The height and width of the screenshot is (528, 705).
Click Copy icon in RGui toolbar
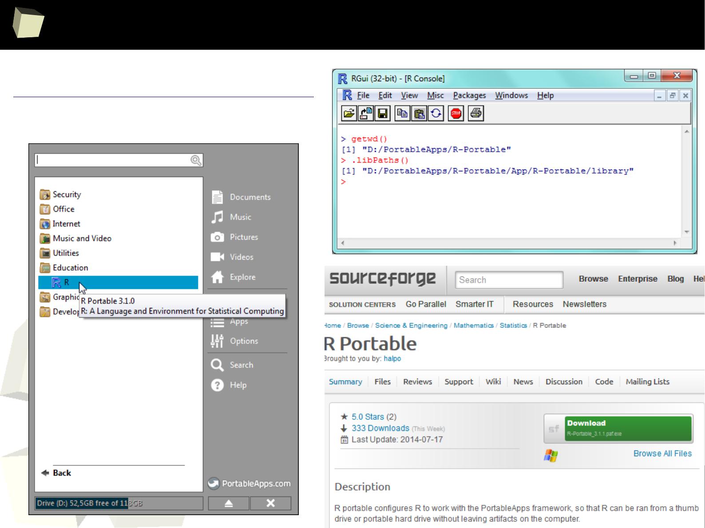click(402, 114)
